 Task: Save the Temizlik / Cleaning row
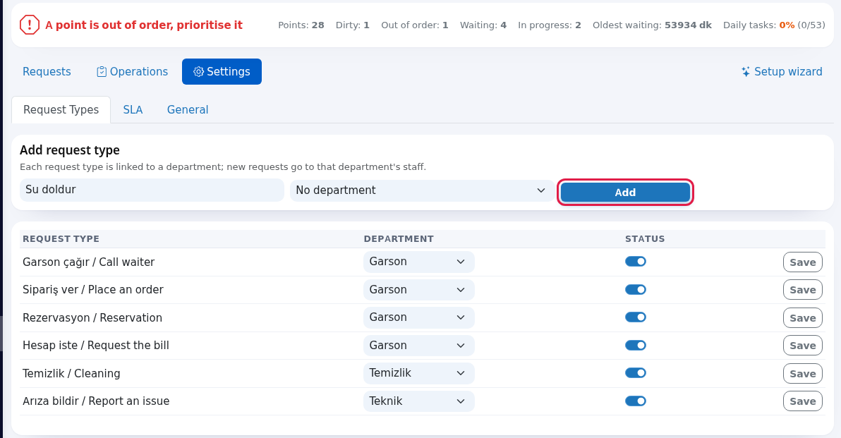[x=802, y=374]
